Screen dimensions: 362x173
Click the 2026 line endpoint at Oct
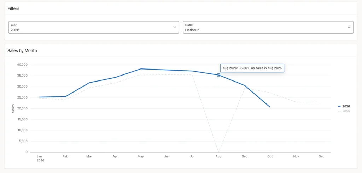[x=270, y=107]
